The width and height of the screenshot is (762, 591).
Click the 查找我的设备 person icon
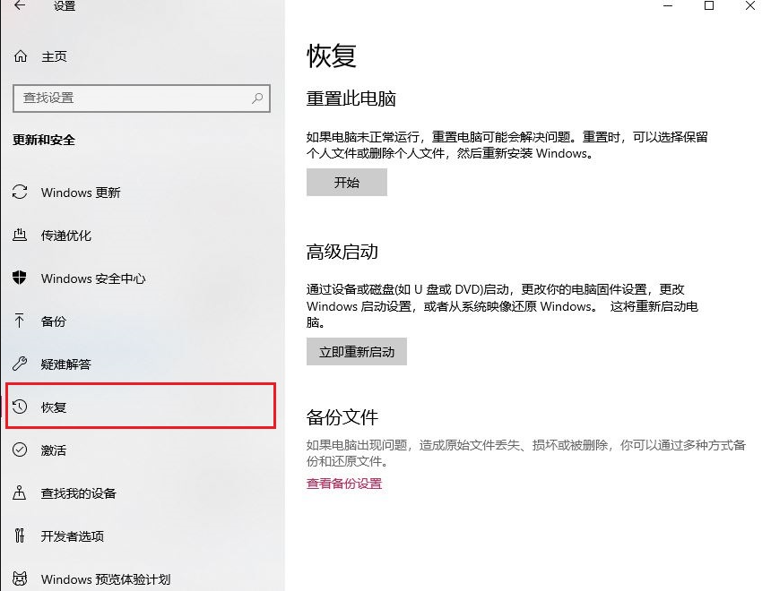[x=20, y=492]
